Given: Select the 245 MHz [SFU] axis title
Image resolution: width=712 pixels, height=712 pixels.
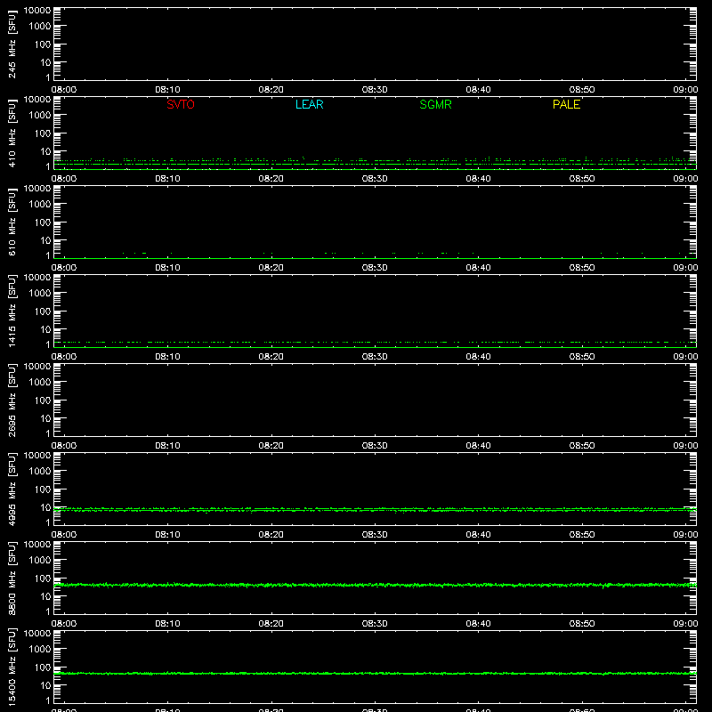Looking at the screenshot, I should 12,44.
